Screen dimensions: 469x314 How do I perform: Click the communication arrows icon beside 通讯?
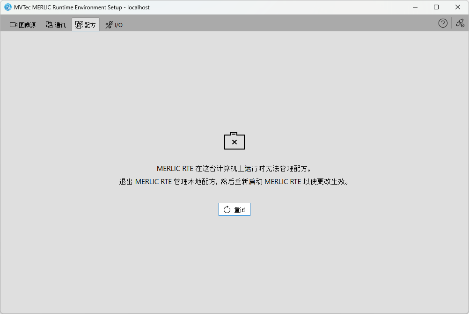point(48,24)
